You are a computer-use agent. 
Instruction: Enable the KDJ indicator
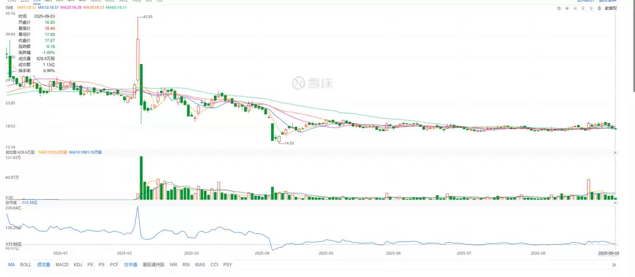pyautogui.click(x=78, y=264)
